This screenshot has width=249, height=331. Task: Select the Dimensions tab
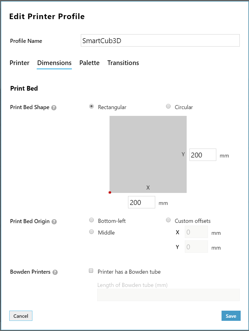pyautogui.click(x=54, y=63)
